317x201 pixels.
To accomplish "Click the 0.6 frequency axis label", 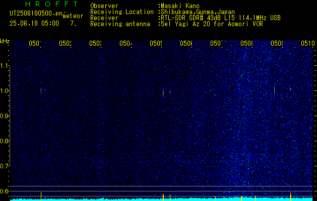I will pos(5,191).
